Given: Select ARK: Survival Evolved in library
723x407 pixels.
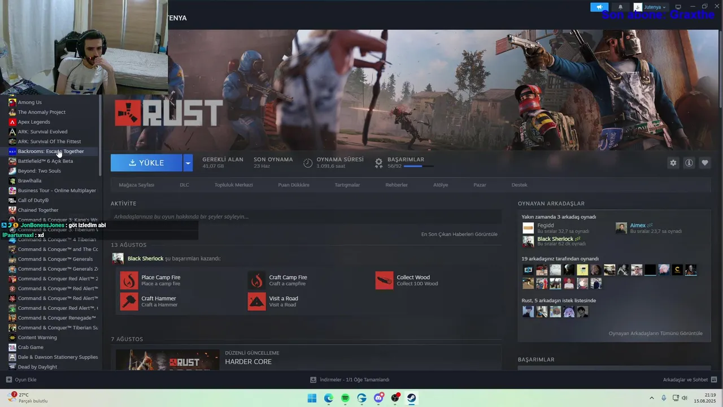Looking at the screenshot, I should point(42,132).
